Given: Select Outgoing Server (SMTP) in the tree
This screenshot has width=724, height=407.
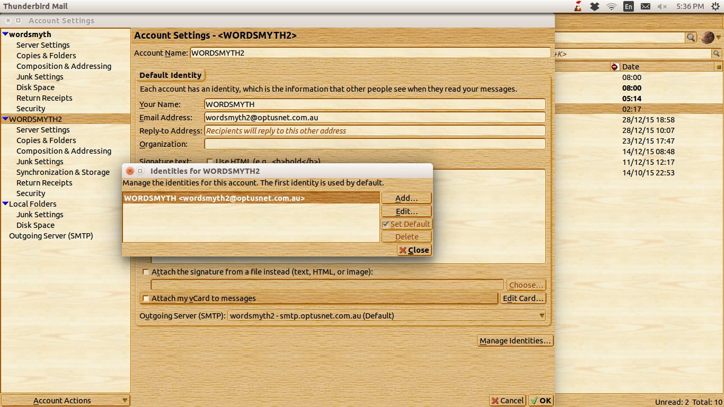Looking at the screenshot, I should point(51,236).
